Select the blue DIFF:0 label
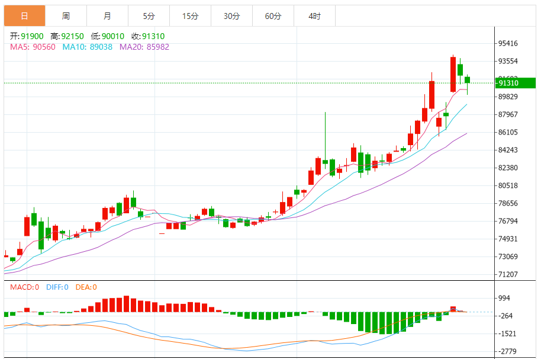Viewport: 541px width, 359px height. tap(57, 287)
